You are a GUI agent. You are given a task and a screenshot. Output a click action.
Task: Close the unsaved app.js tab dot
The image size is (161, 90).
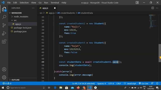(x=55, y=8)
